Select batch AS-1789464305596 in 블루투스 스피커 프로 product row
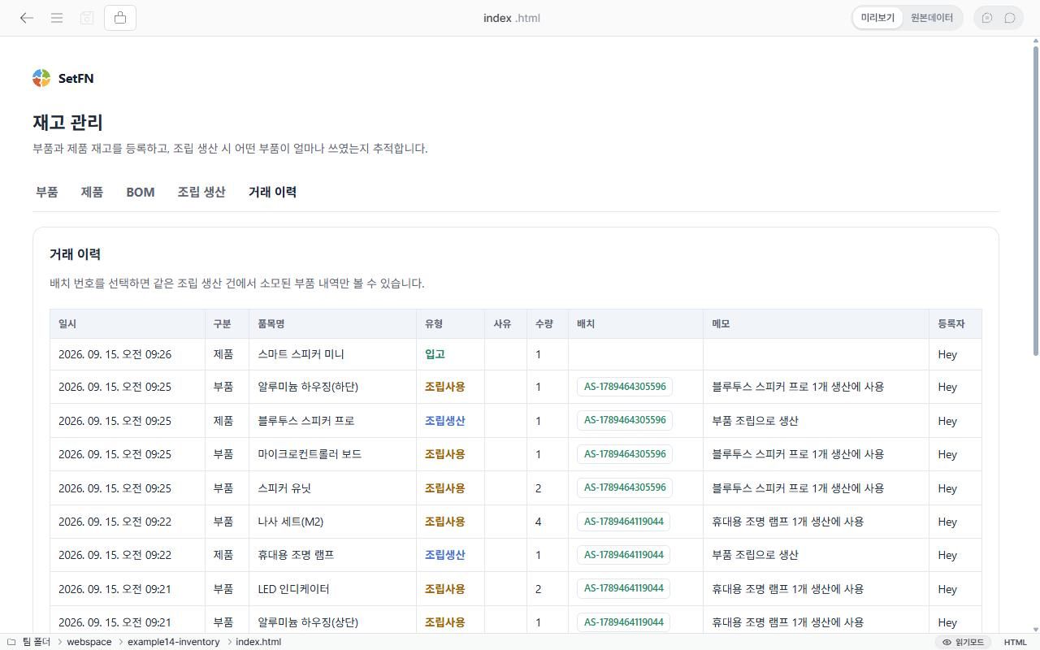 click(x=625, y=420)
